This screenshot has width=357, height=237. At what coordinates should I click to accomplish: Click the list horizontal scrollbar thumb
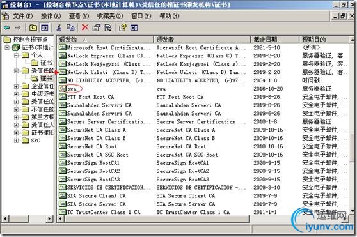tap(157, 219)
